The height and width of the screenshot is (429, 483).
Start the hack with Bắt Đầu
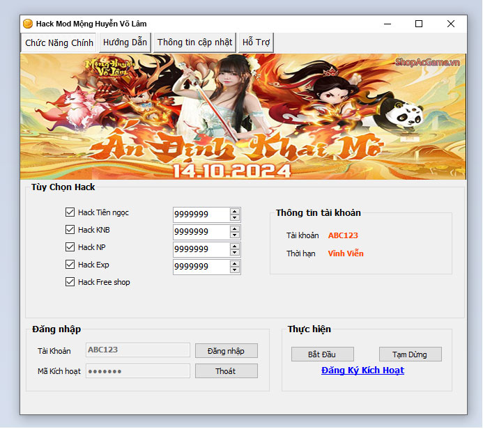click(x=323, y=354)
